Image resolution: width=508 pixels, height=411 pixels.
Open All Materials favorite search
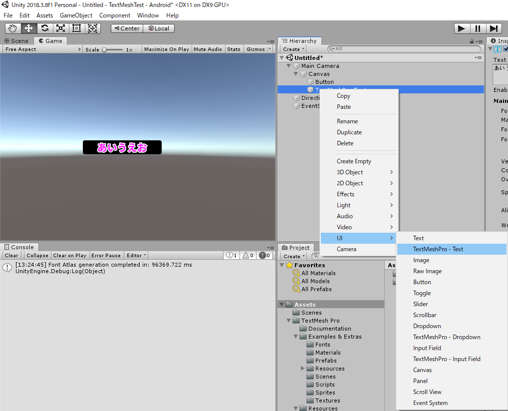pos(318,273)
